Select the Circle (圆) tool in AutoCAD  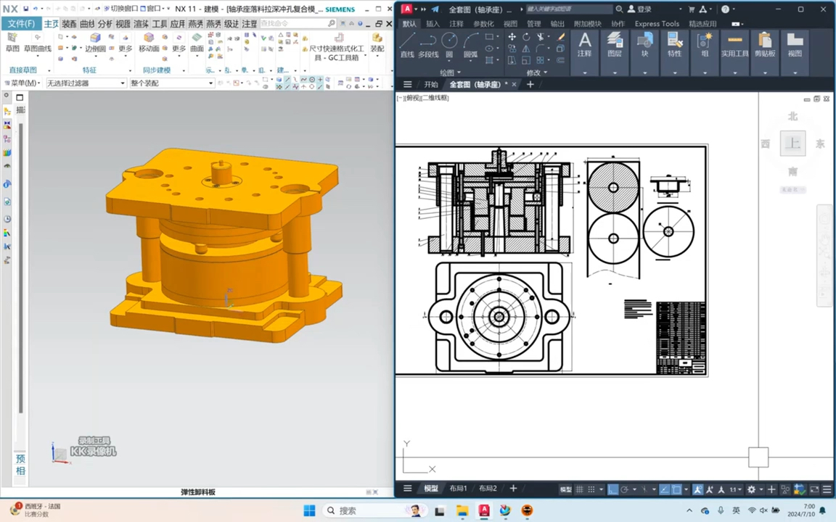[449, 45]
